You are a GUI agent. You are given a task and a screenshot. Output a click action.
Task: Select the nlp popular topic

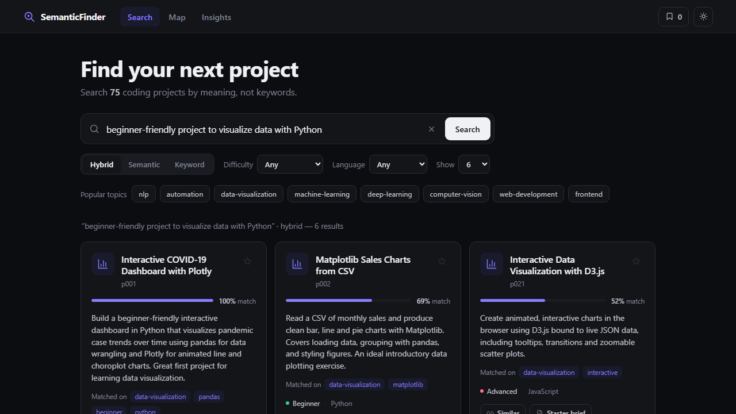tap(144, 194)
